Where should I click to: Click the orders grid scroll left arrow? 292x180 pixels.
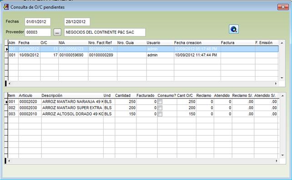(9, 83)
